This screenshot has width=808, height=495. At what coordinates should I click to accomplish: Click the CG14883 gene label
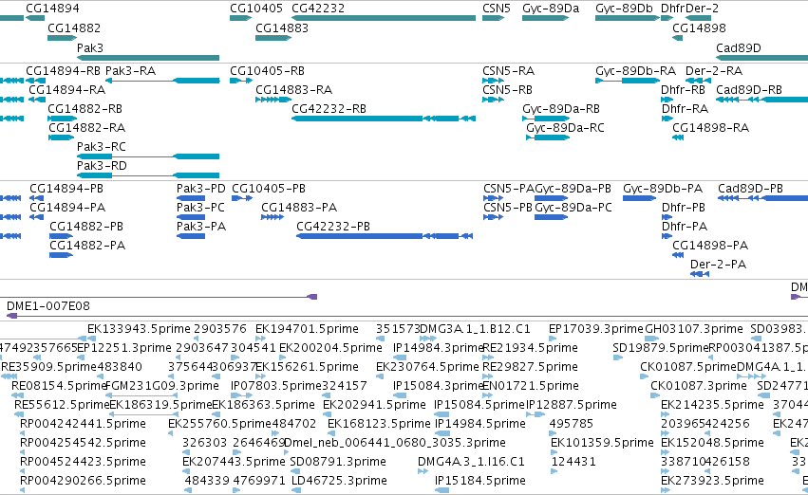point(282,27)
